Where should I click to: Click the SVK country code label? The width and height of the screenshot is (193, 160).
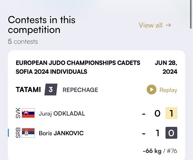pos(18,113)
